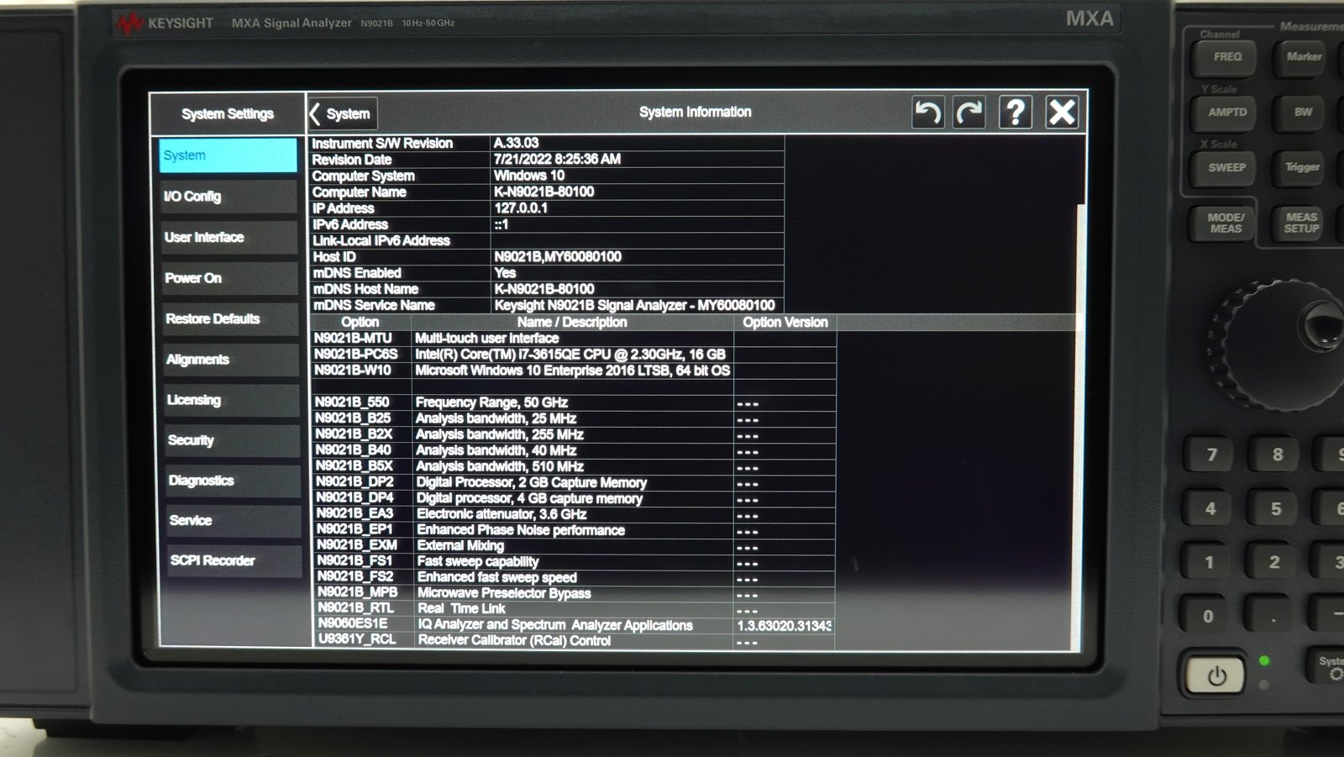This screenshot has width=1344, height=757.
Task: Click the Host ID value N9021B,MY60080100
Action: coord(558,257)
